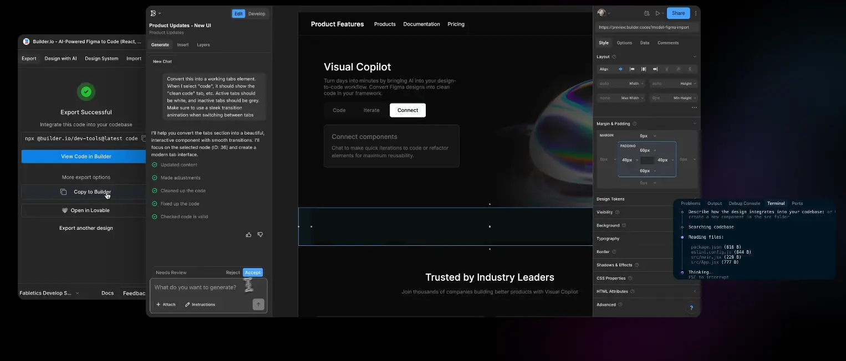846x361 pixels.
Task: Open the help question mark in bottom right
Action: coord(691,308)
